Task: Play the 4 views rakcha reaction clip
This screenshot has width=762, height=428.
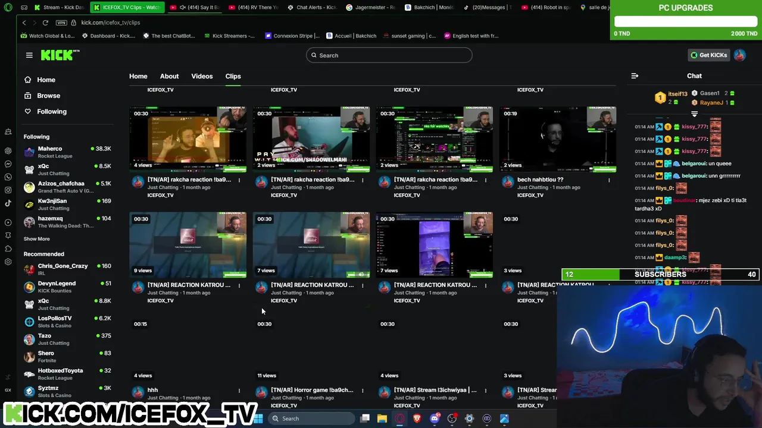Action: (188, 140)
